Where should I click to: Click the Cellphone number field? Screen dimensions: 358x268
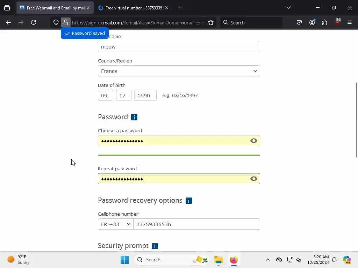pos(196,224)
